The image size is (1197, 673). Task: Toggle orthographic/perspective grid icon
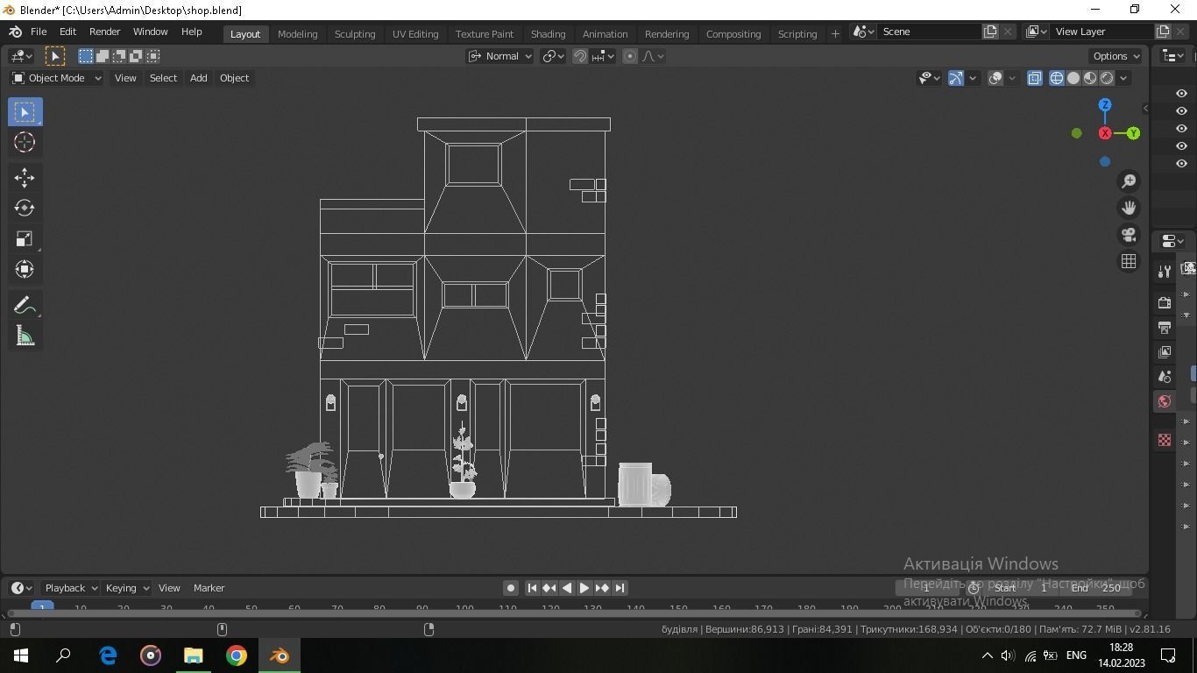[x=1129, y=262]
